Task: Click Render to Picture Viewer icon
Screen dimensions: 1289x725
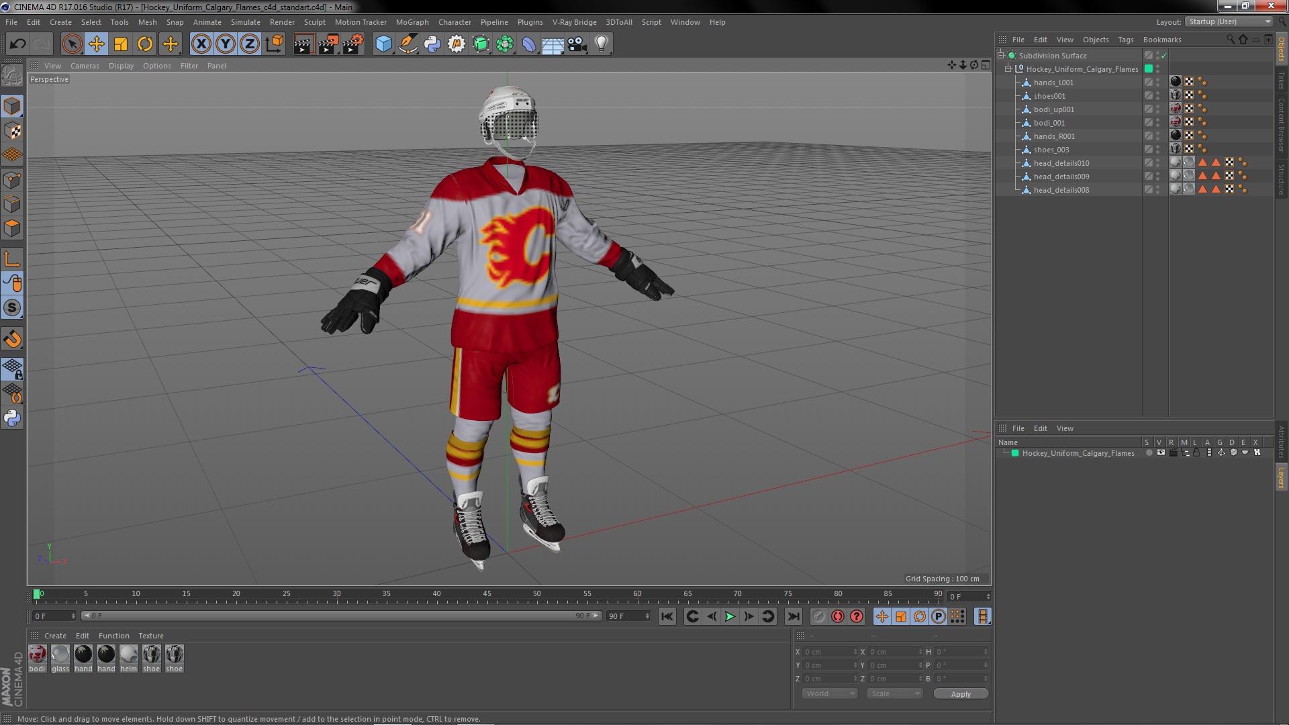Action: tap(328, 44)
